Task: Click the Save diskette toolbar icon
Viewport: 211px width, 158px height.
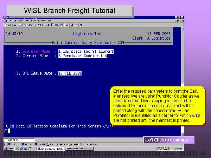Action: tap(15, 25)
